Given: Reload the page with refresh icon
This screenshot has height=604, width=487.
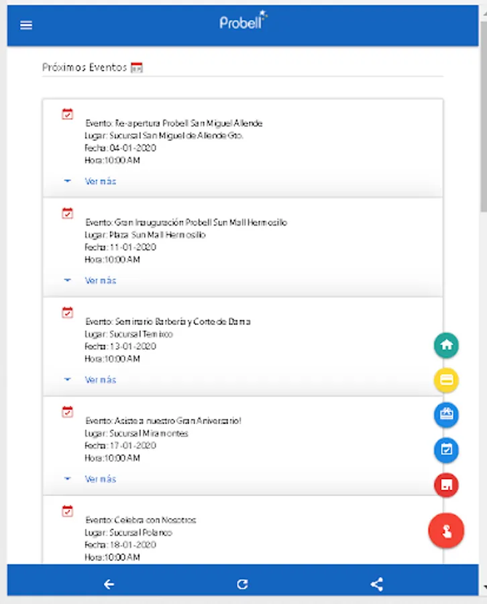Looking at the screenshot, I should pyautogui.click(x=243, y=585).
